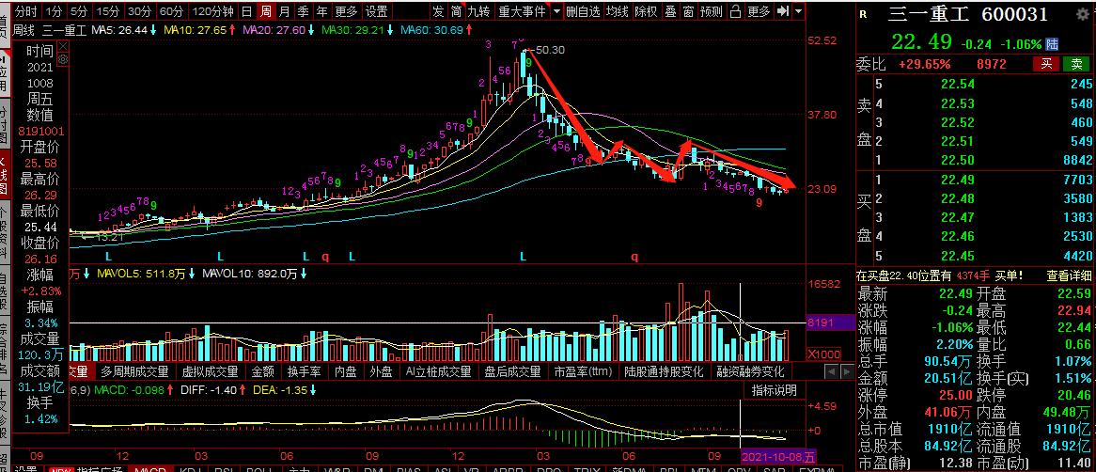The width and height of the screenshot is (1096, 472).
Task: Click the 发 icon in top toolbar
Action: [438, 12]
